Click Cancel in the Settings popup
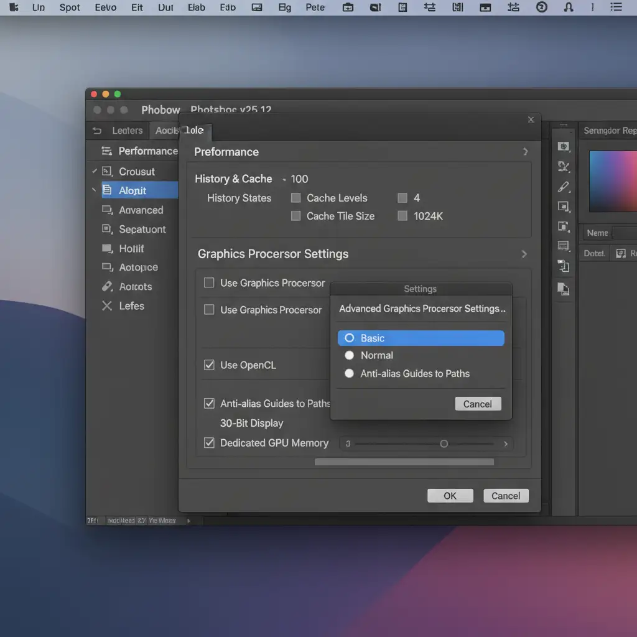637x637 pixels. (478, 404)
